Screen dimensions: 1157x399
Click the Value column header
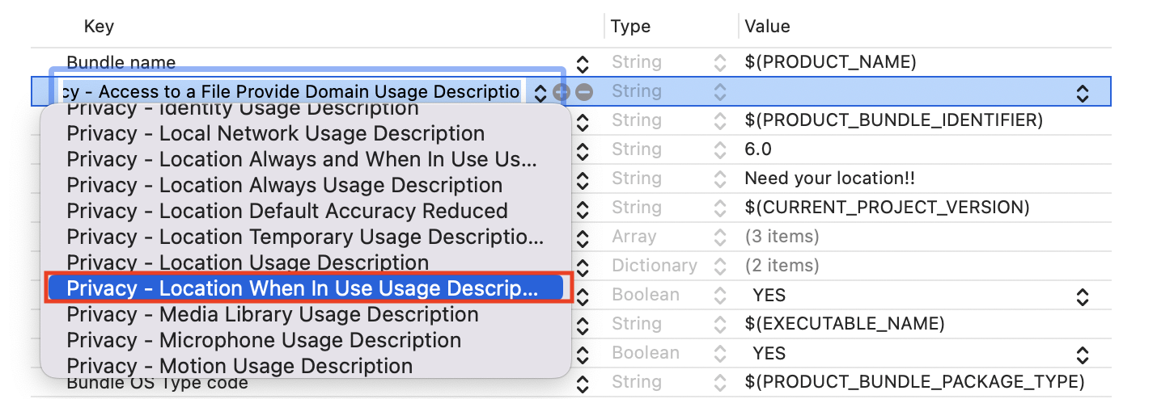click(767, 27)
